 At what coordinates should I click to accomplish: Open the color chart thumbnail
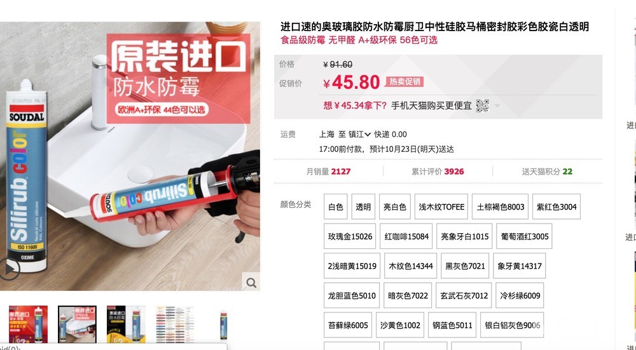(175, 325)
